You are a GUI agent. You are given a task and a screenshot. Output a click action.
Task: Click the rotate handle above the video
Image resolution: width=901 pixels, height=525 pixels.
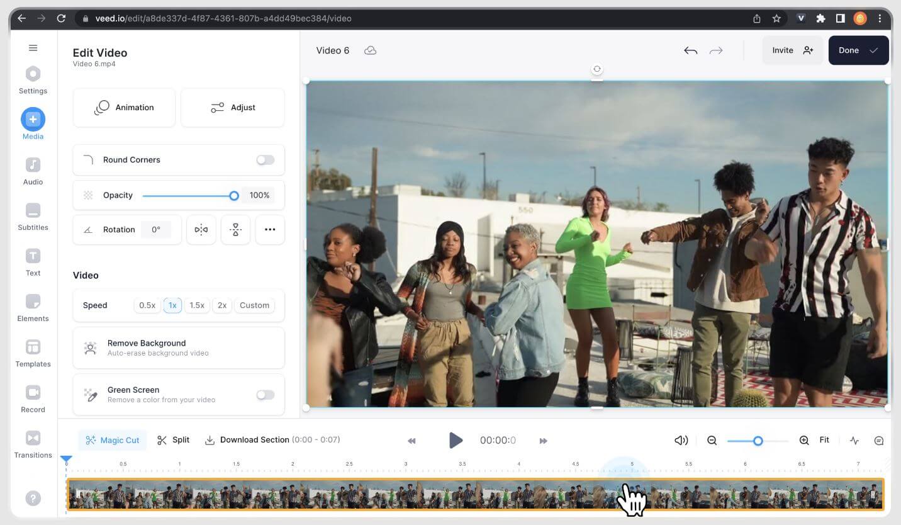pos(597,69)
